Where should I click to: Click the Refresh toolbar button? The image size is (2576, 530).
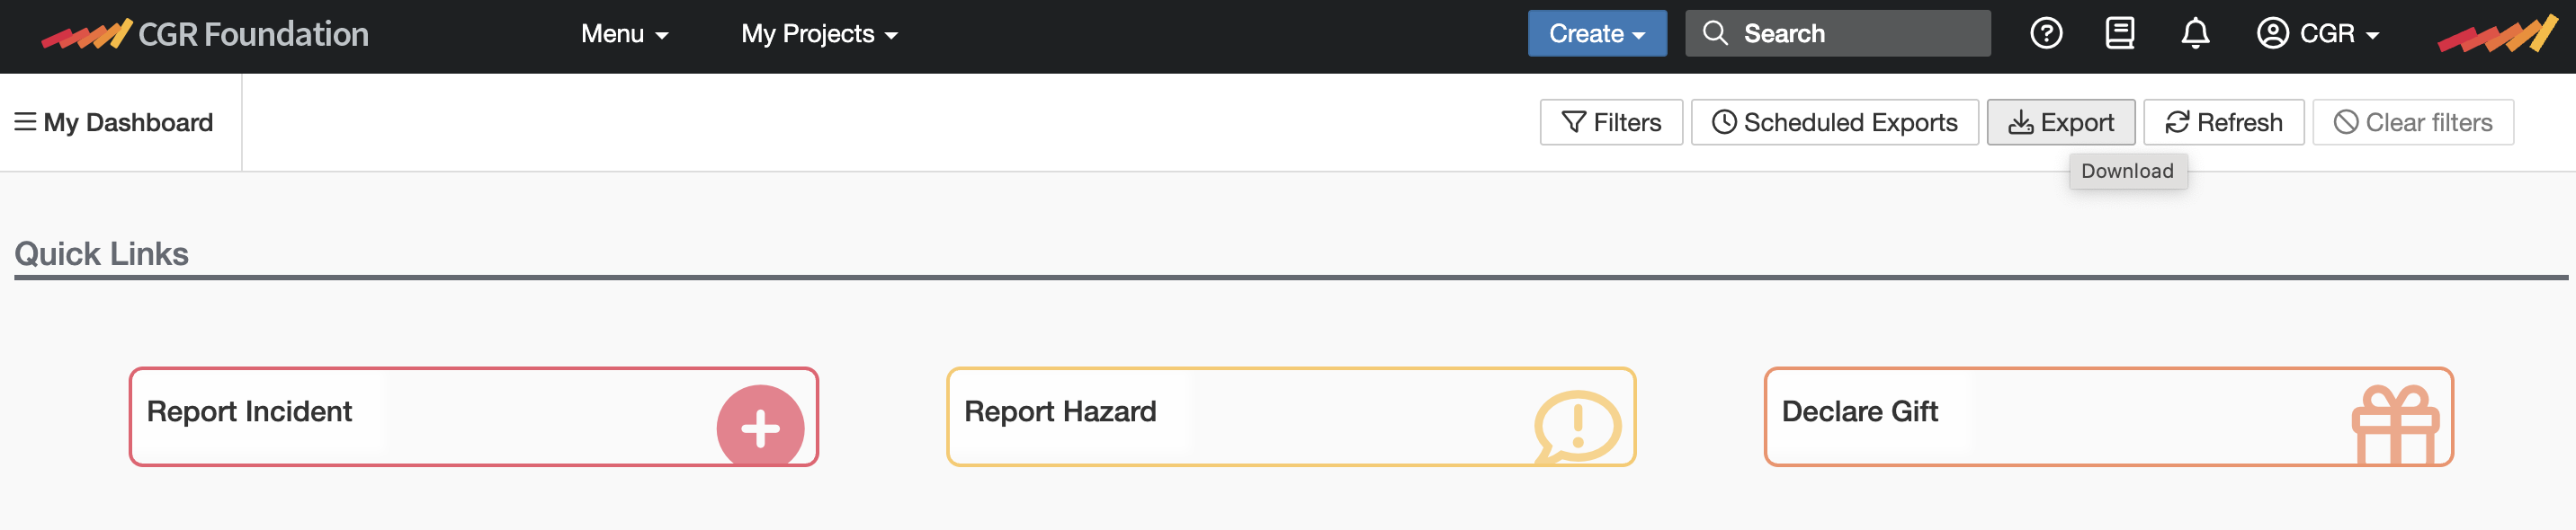coord(2224,122)
